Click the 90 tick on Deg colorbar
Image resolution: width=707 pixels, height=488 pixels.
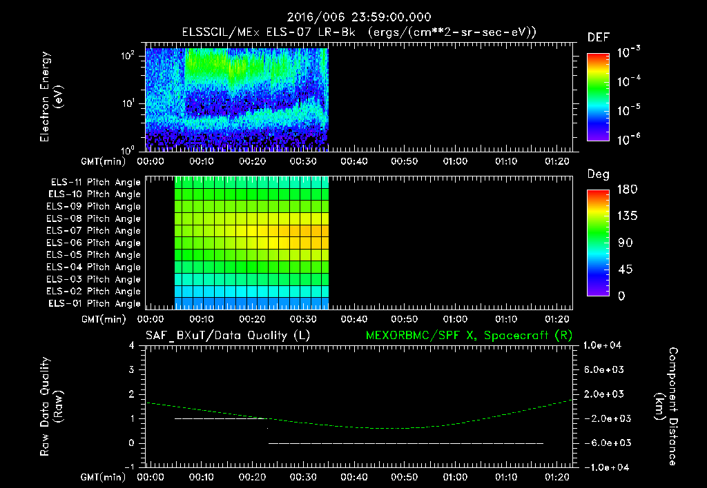(x=626, y=243)
